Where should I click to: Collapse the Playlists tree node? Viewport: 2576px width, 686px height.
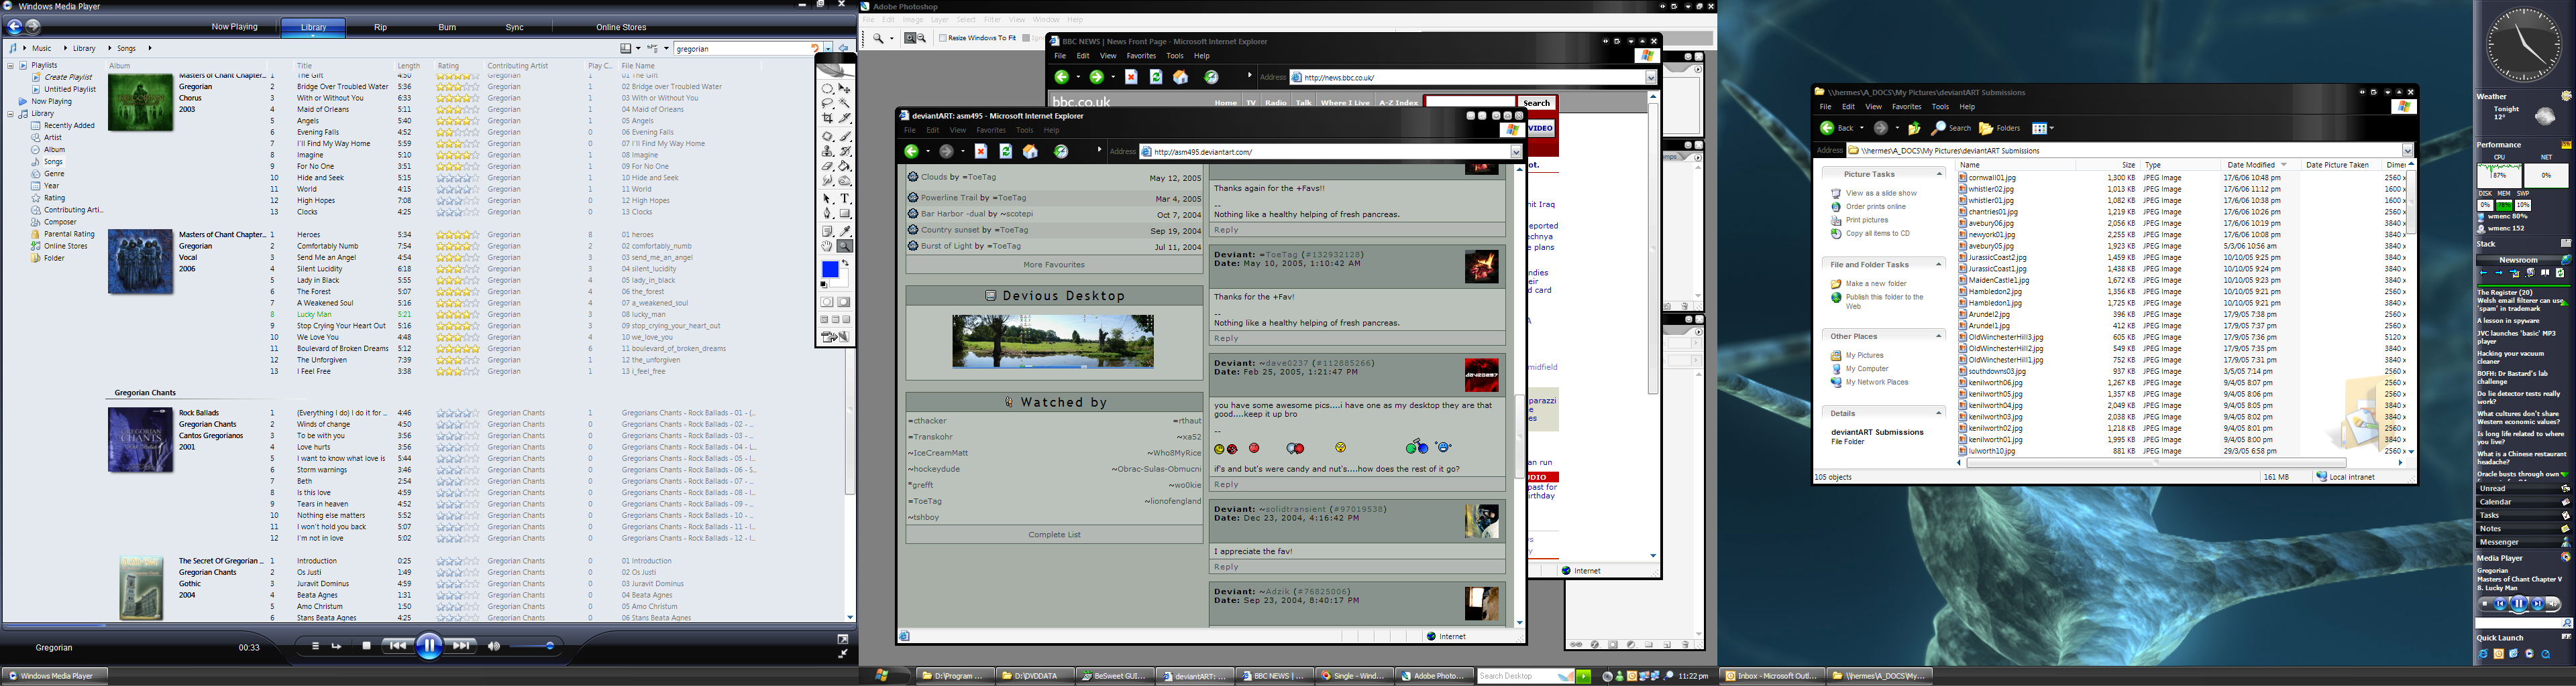tap(11, 66)
